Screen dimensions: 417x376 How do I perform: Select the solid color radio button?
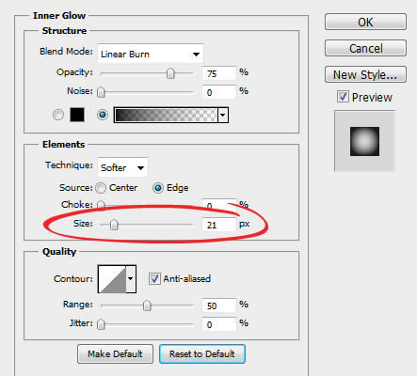coord(58,115)
